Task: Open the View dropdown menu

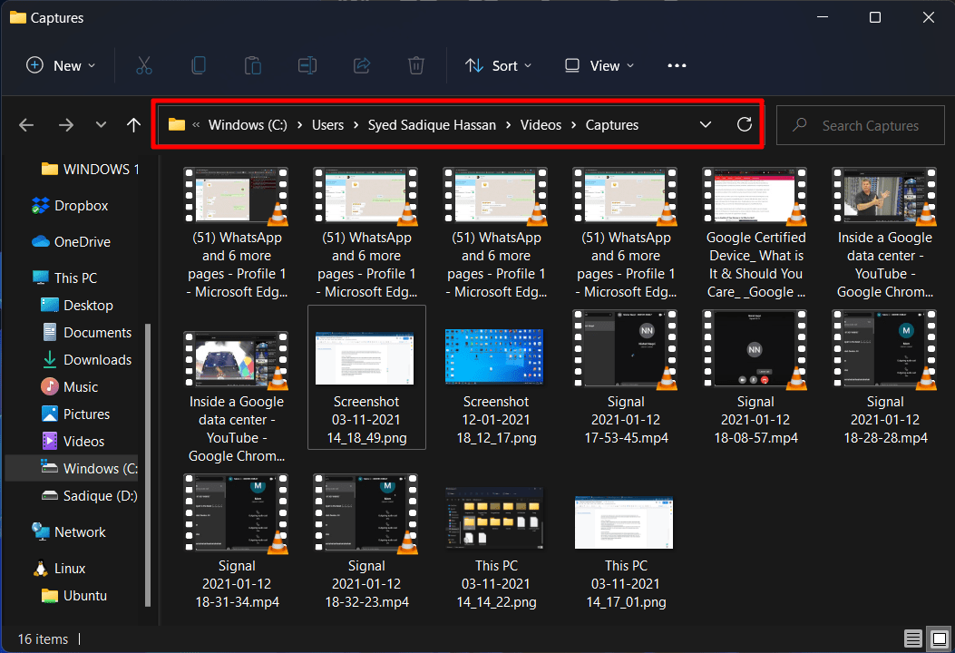Action: click(x=599, y=65)
